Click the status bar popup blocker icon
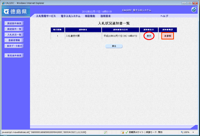 pos(106,132)
